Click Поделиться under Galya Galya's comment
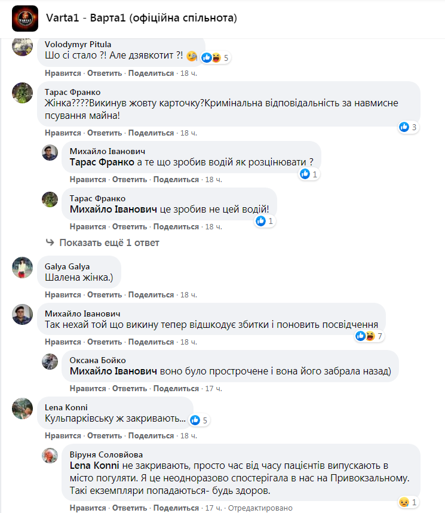This screenshot has width=445, height=513. (151, 295)
